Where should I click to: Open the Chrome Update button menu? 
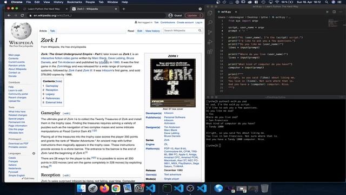click(194, 16)
